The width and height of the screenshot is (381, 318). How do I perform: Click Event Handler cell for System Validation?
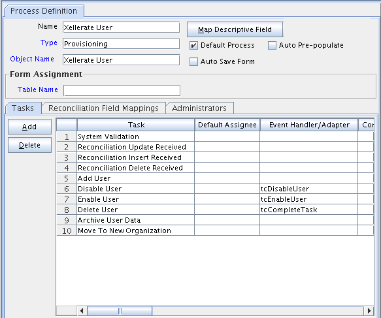click(x=309, y=136)
